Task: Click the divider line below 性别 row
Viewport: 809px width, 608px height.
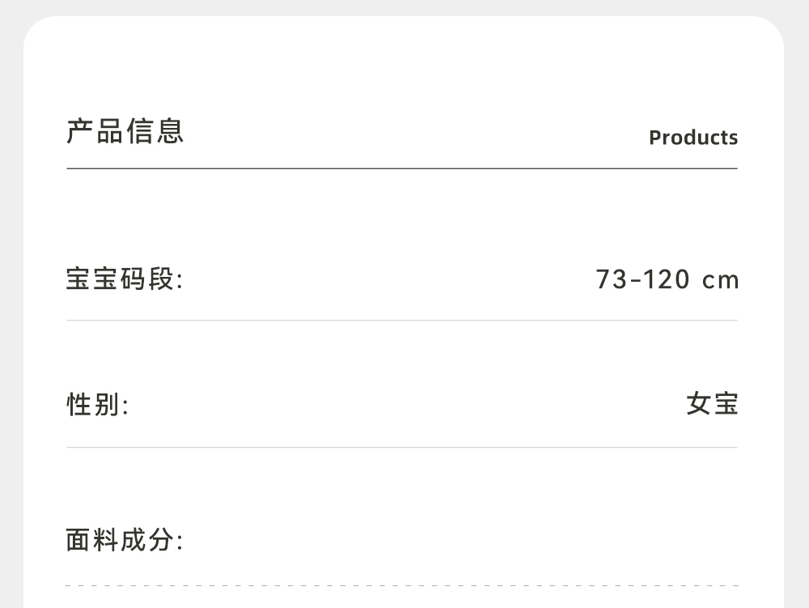Action: (402, 447)
